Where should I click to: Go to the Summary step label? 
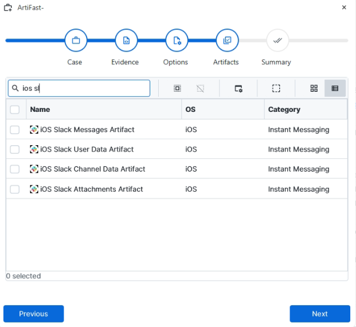tap(276, 62)
